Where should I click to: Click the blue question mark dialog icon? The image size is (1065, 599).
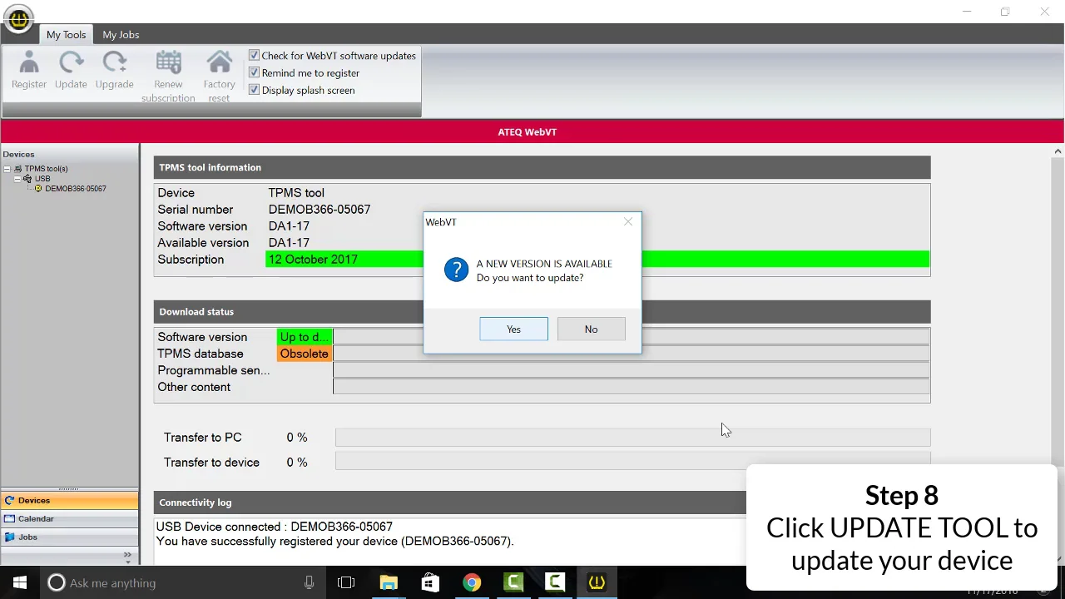click(456, 270)
